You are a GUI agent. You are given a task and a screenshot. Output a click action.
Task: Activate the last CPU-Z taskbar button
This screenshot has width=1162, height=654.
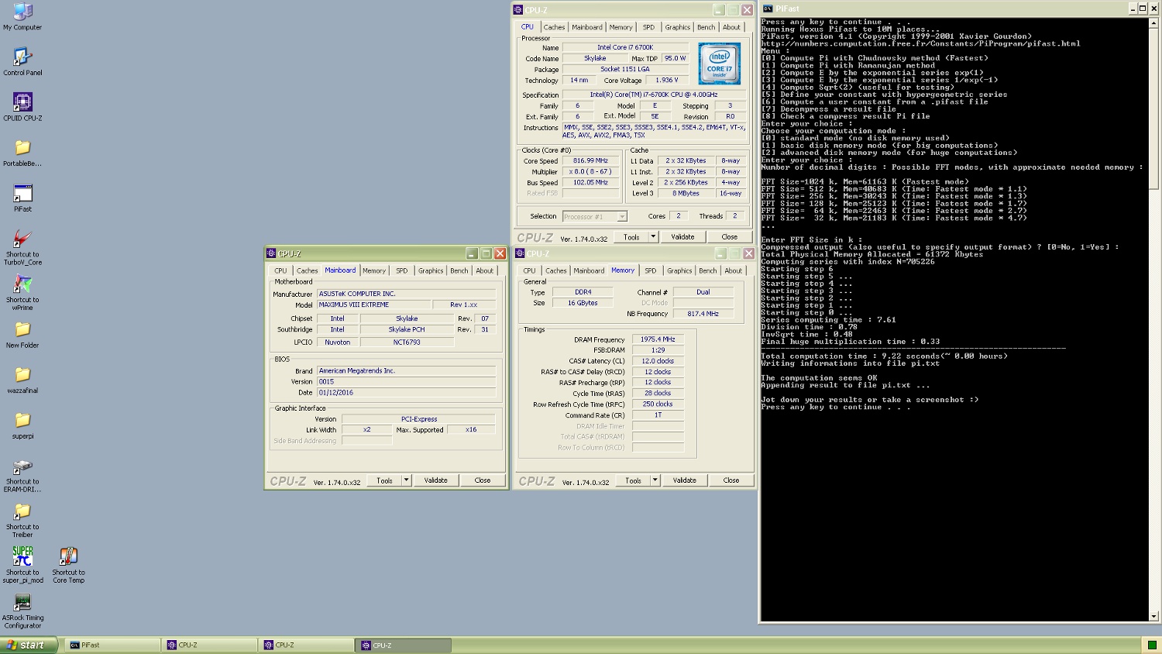pyautogui.click(x=404, y=645)
